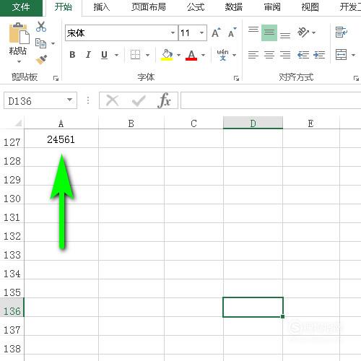Click the Merge and Center icon
The height and width of the screenshot is (361, 361).
341,55
